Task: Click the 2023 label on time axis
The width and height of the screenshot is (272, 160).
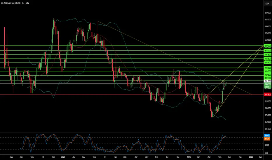Action: click(x=63, y=157)
